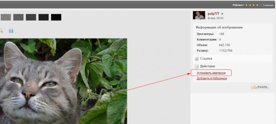The image size is (276, 124).
Task: Click the floppy disk save icon
Action: tap(11, 31)
